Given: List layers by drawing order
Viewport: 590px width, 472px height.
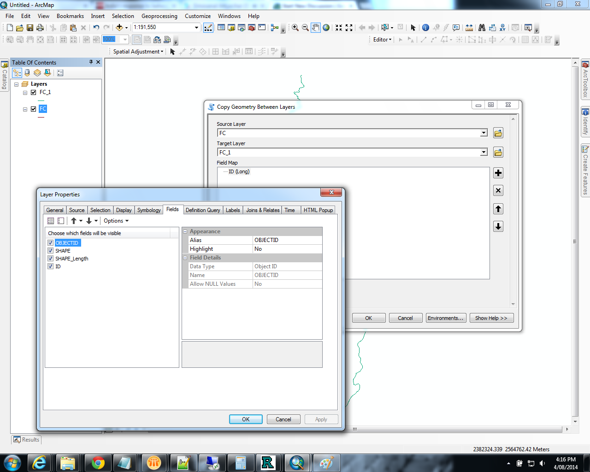Looking at the screenshot, I should click(x=17, y=73).
